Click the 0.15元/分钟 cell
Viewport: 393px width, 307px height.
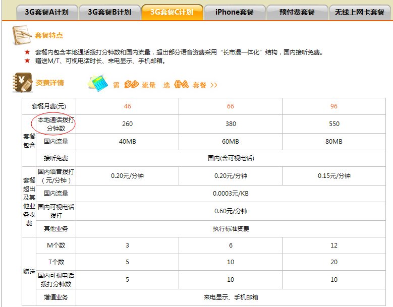point(334,176)
